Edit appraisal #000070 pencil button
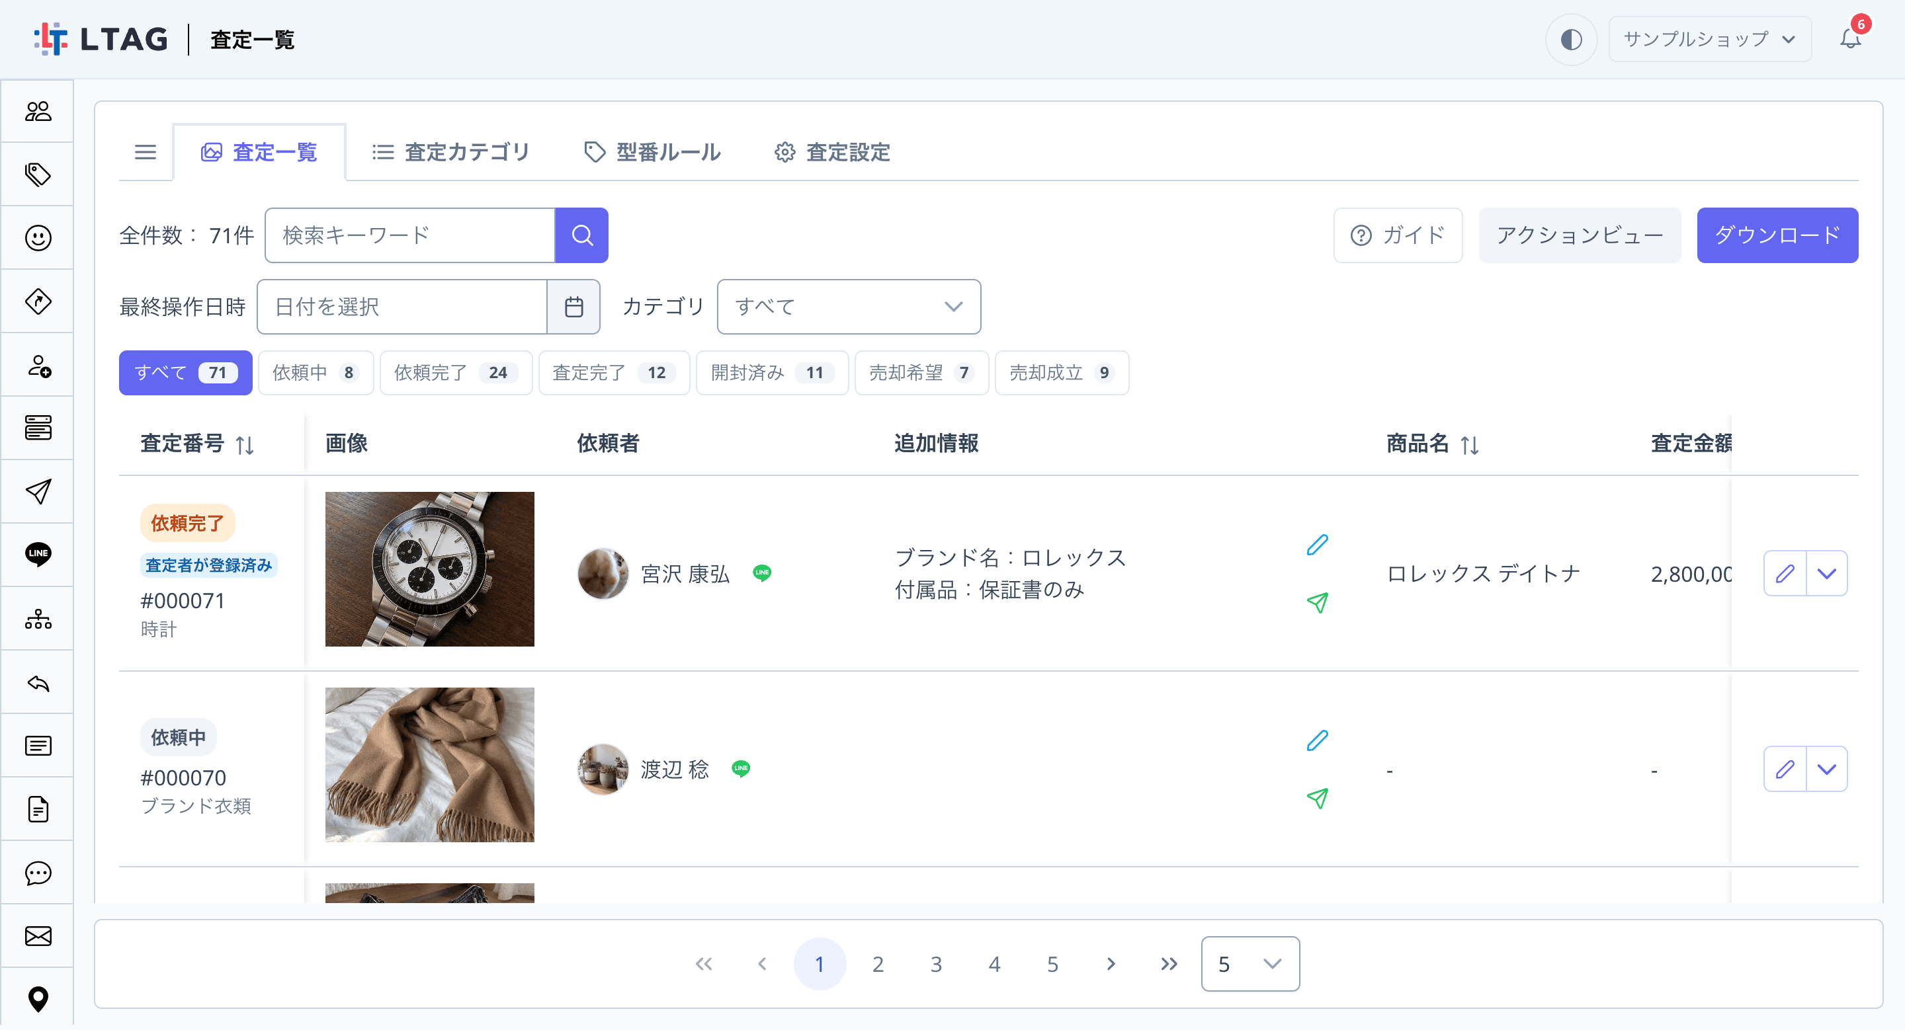 pyautogui.click(x=1785, y=769)
